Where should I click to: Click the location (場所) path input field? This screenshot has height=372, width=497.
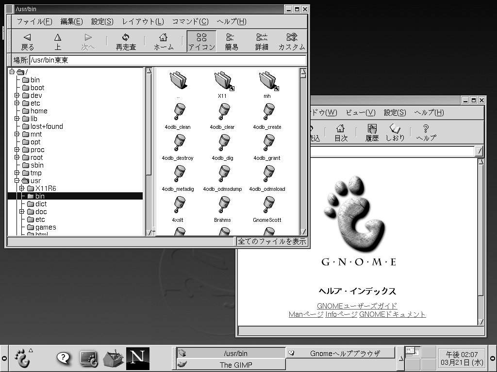coord(167,60)
